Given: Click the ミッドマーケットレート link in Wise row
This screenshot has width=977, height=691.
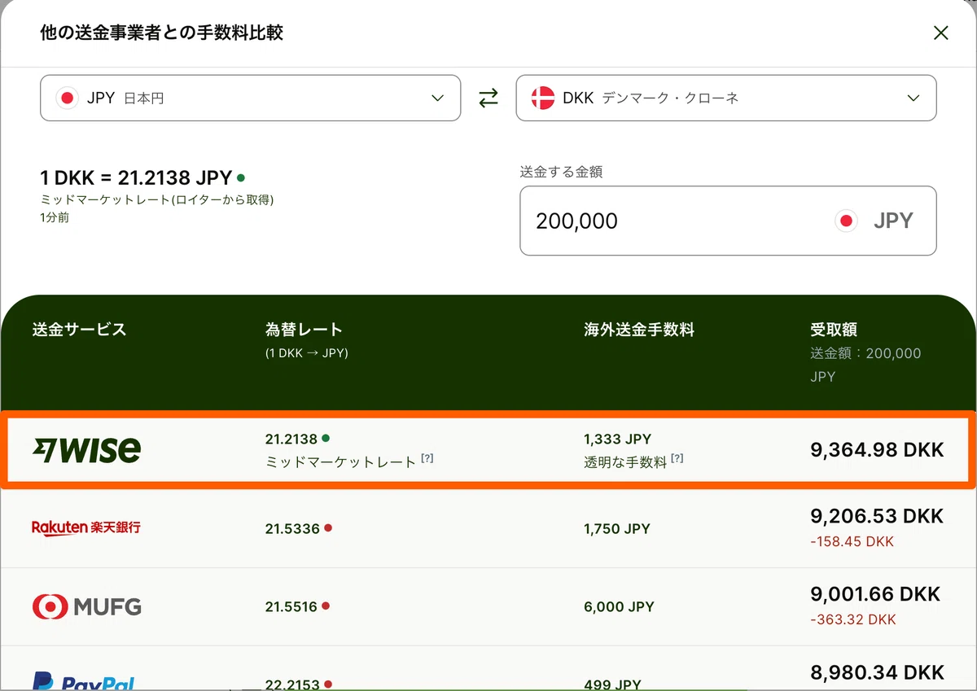Looking at the screenshot, I should [x=341, y=461].
